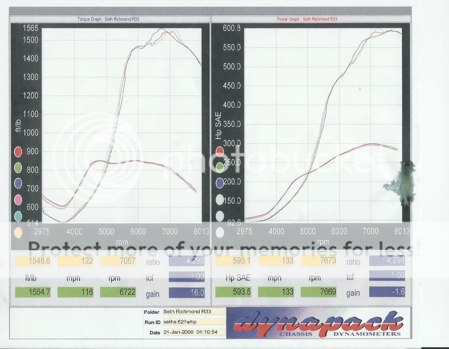Select the green run circle on power graph
The width and height of the screenshot is (449, 349).
[x=220, y=167]
